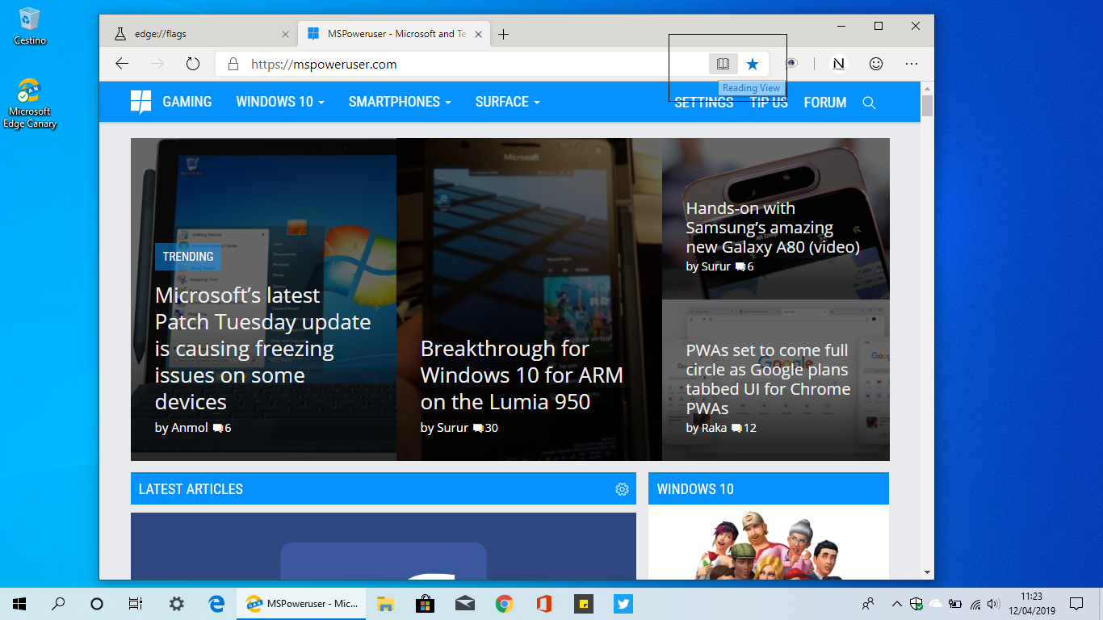Open Latest Articles gear settings
Viewport: 1103px width, 620px height.
tap(622, 489)
